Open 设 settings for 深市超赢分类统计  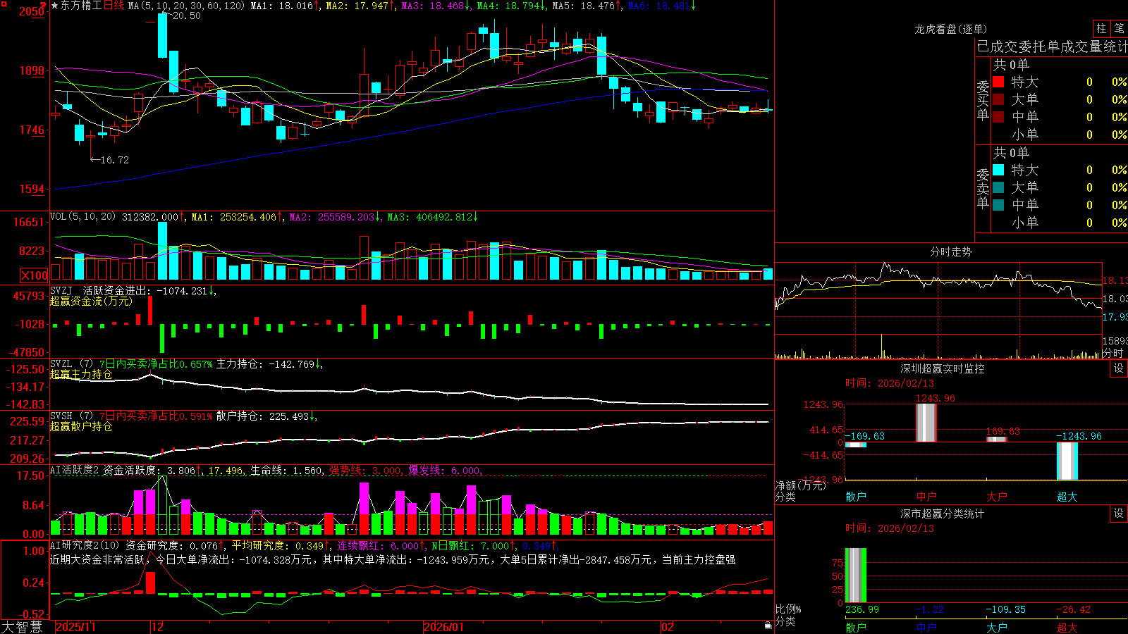coord(1119,514)
